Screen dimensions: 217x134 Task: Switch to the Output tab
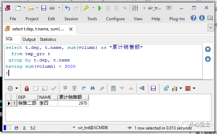29,39
